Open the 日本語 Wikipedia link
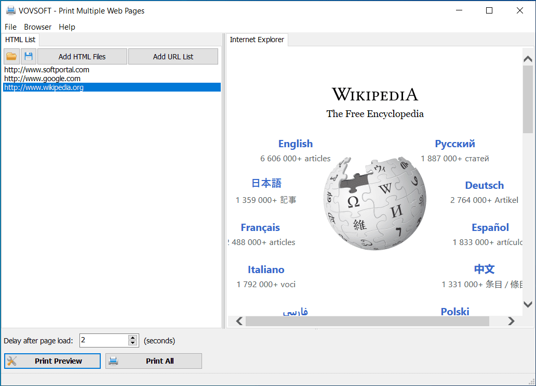 pyautogui.click(x=266, y=183)
